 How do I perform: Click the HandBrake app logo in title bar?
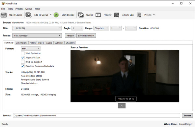[3, 3]
